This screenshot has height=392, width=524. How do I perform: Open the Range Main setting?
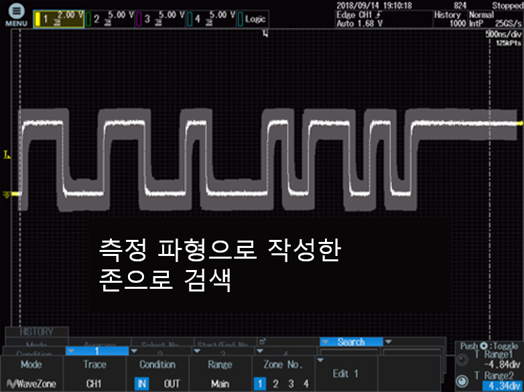coord(220,374)
